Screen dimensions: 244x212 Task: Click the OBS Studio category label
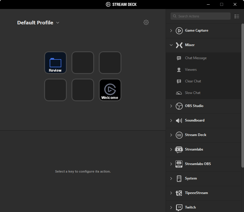(194, 106)
